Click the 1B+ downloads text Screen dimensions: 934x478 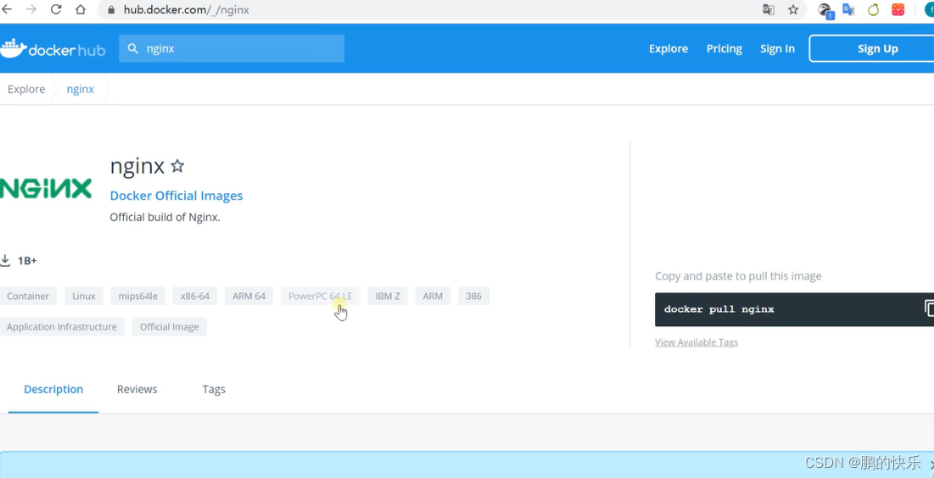tap(27, 261)
